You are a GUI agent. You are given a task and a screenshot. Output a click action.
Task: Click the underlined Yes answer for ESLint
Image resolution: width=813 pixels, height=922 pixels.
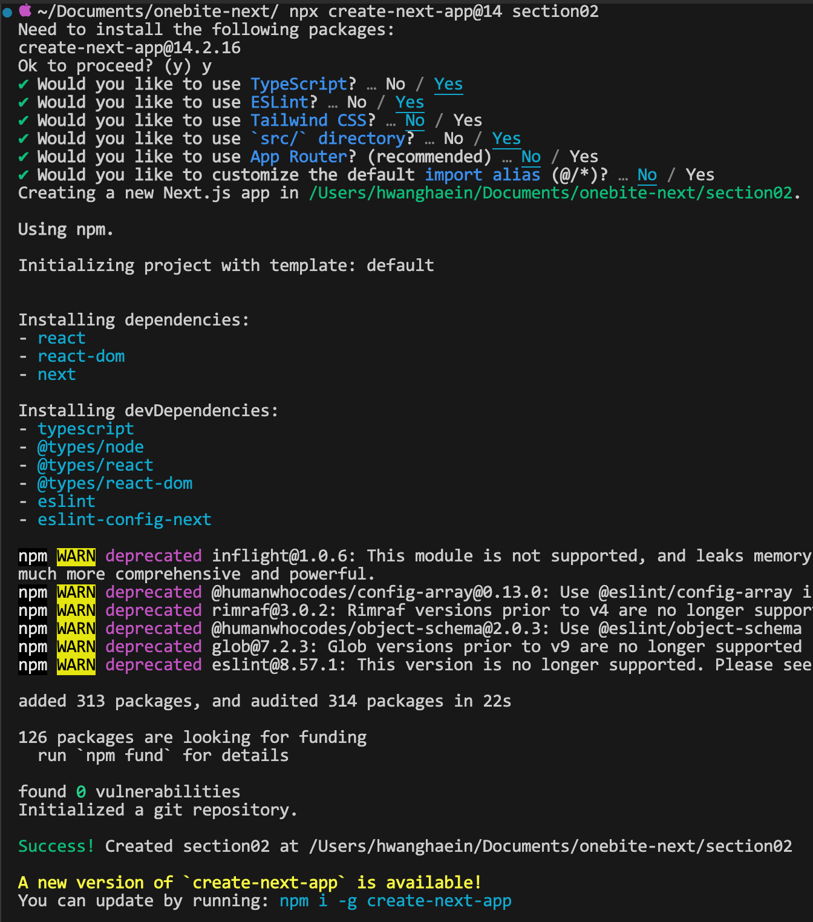coord(410,103)
